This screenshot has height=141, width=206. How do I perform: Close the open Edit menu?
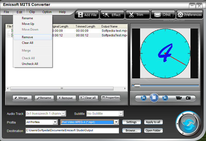coord(19,12)
